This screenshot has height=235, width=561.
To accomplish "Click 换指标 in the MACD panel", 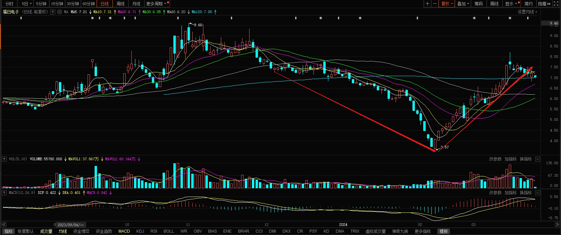I will [526, 193].
